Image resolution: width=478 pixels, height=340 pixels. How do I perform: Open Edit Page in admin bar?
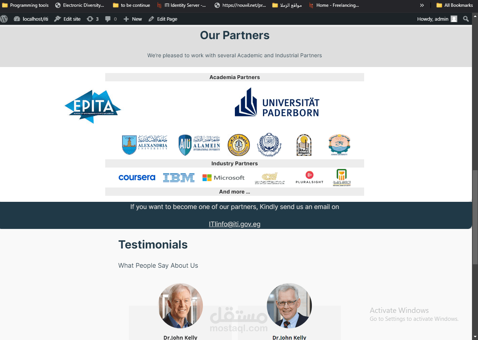pyautogui.click(x=163, y=19)
